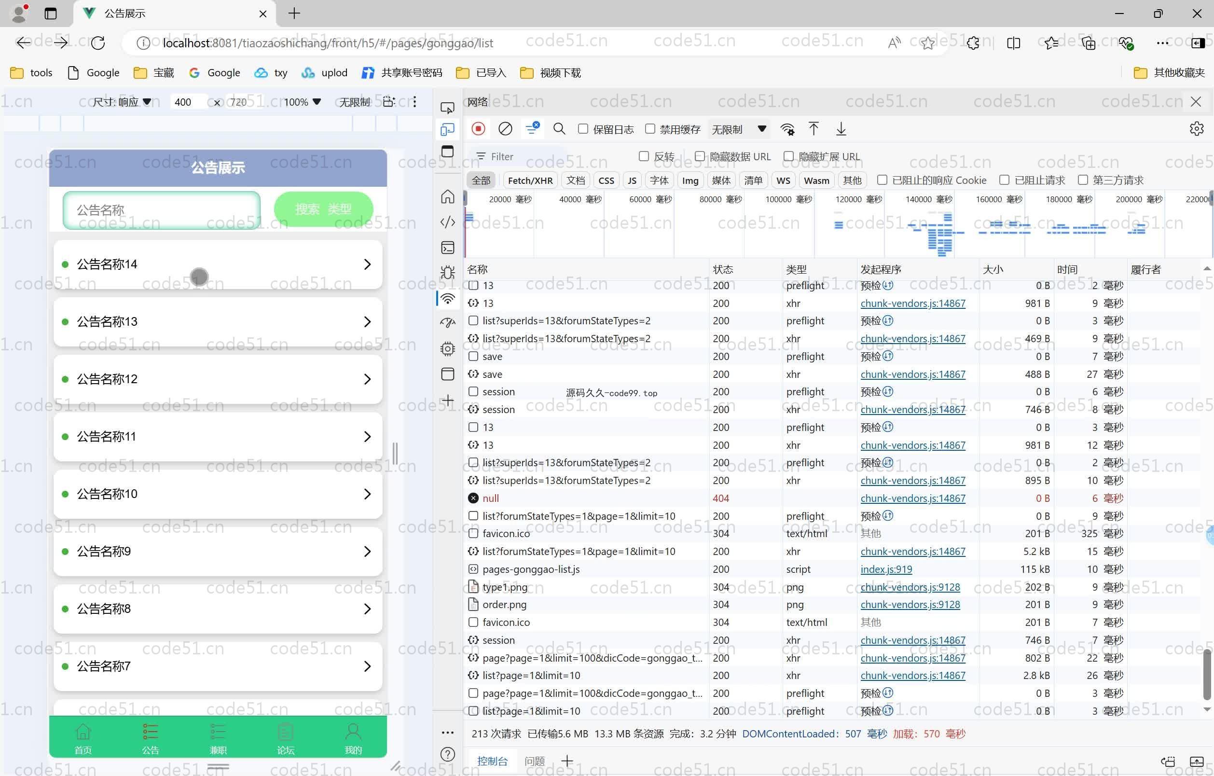The image size is (1214, 776).
Task: Toggle split screen browser icon
Action: [x=1013, y=43]
